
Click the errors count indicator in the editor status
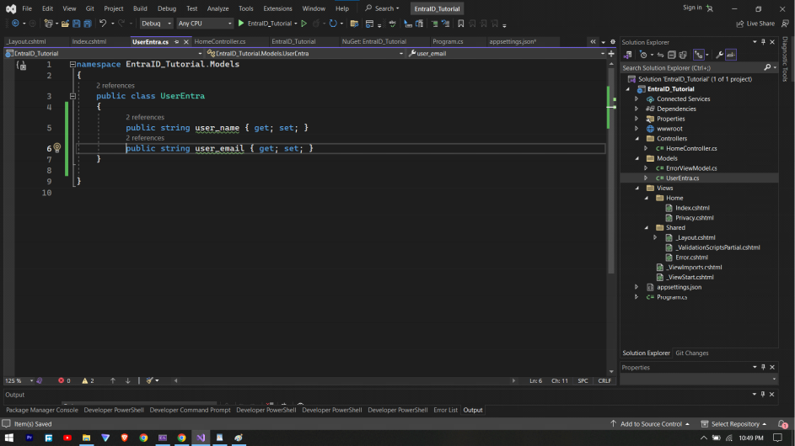pos(64,380)
